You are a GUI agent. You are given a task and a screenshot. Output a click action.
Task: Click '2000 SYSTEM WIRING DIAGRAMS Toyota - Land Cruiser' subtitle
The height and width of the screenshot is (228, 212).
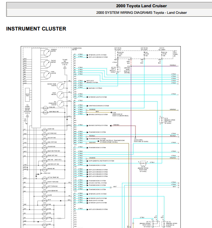[x=141, y=13]
